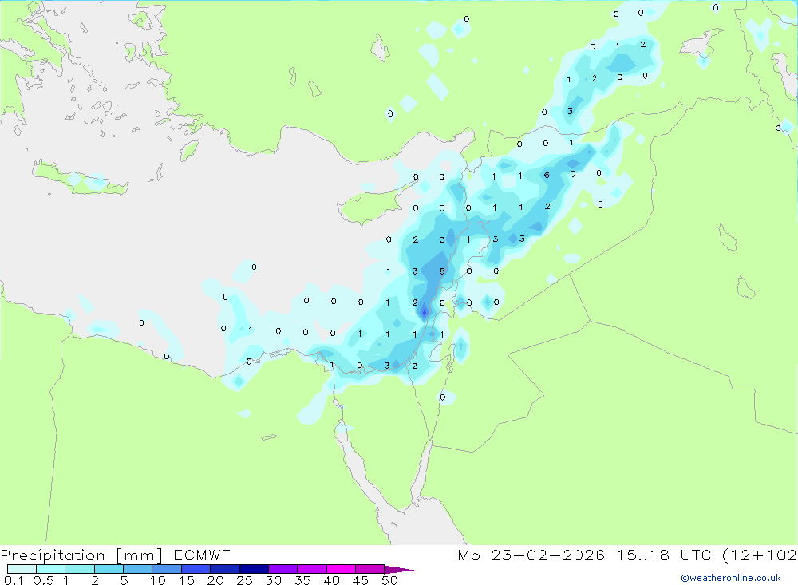Select the 10 to 15 mm legend color

(x=167, y=569)
